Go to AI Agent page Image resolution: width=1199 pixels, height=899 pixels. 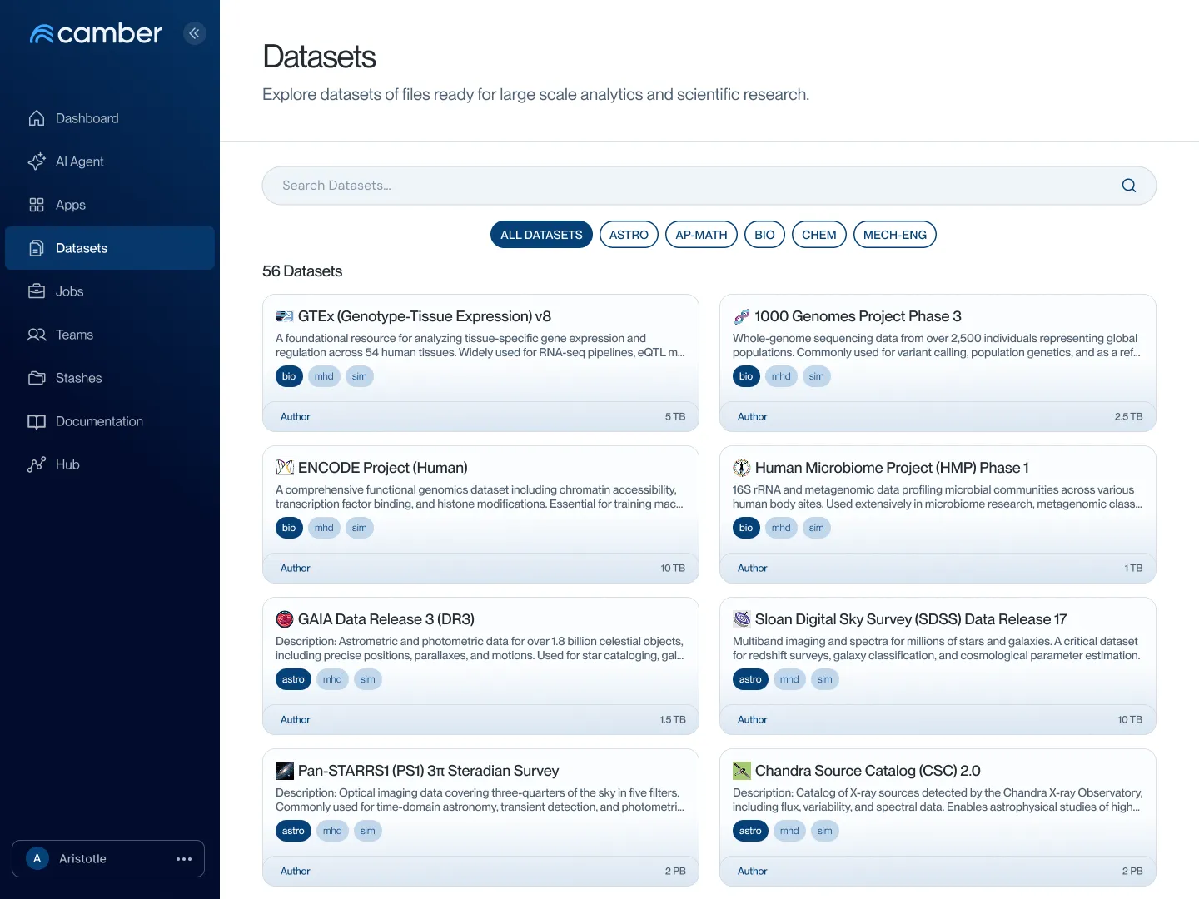click(110, 161)
